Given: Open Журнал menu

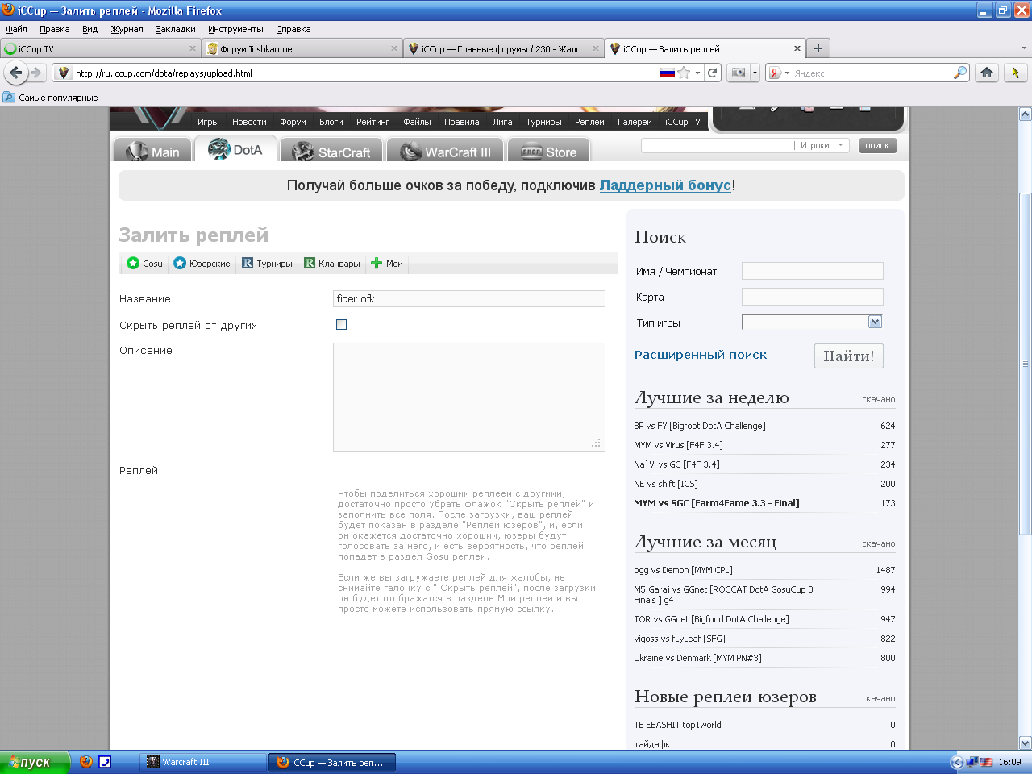Looking at the screenshot, I should (x=127, y=29).
